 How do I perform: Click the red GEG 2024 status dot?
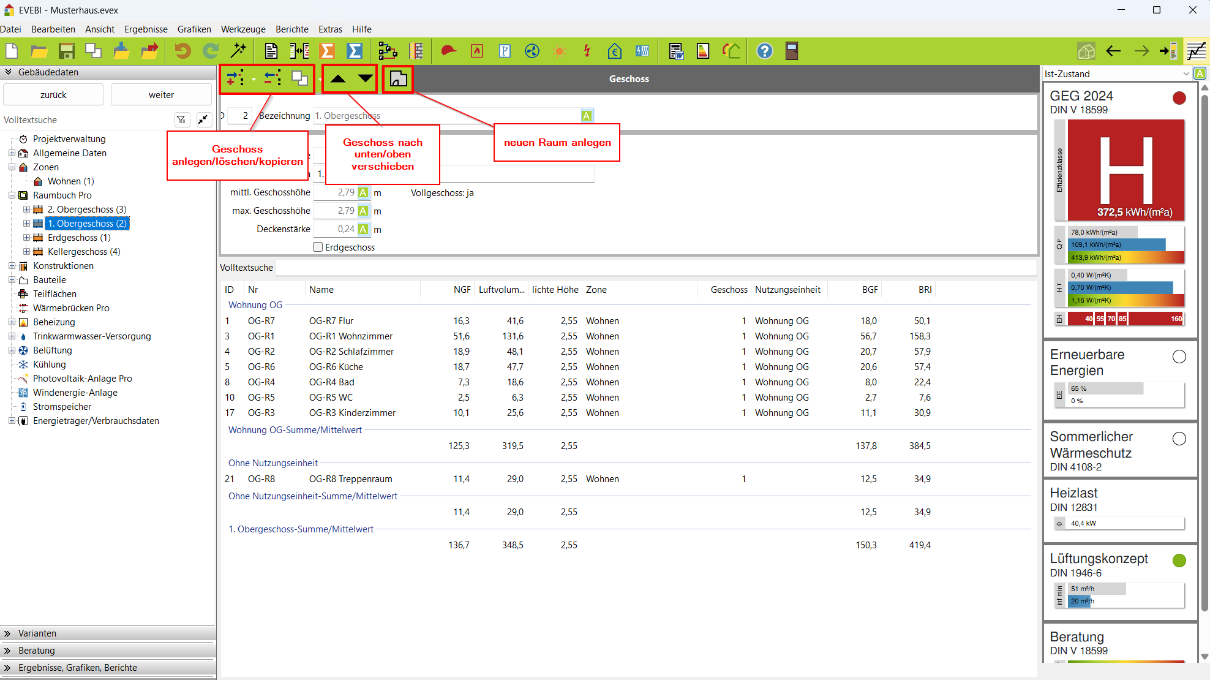click(1179, 98)
